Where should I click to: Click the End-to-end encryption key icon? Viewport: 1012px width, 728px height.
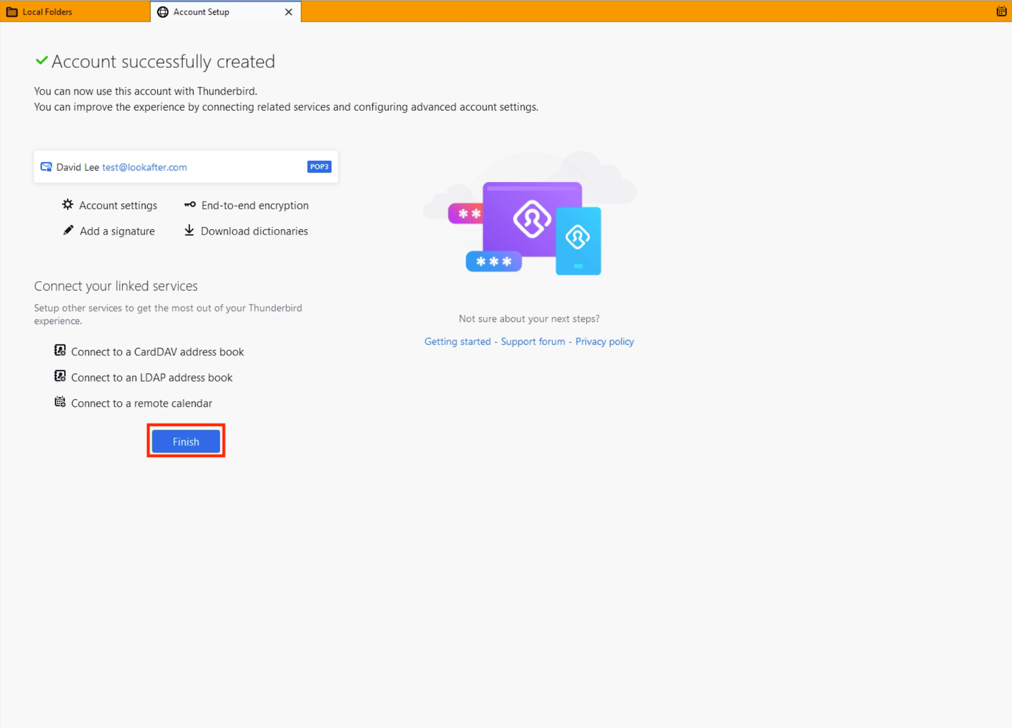coord(190,205)
